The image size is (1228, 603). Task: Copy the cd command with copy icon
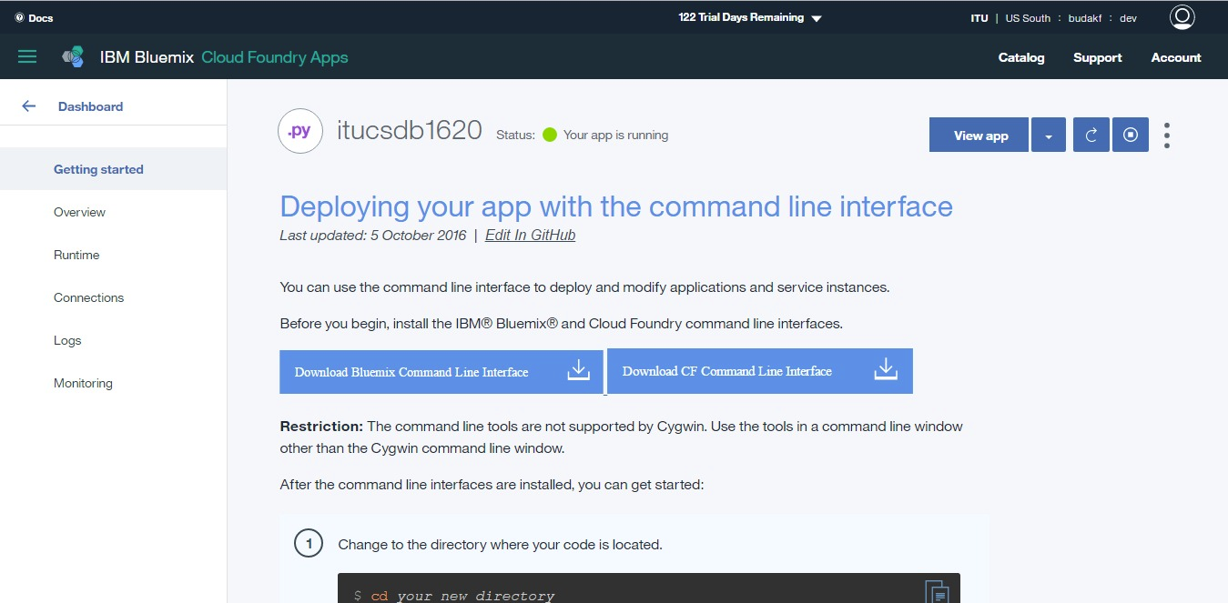click(x=938, y=591)
